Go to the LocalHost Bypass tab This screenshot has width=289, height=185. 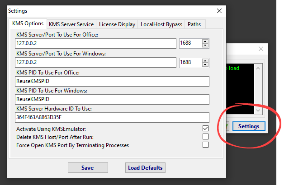tap(161, 24)
